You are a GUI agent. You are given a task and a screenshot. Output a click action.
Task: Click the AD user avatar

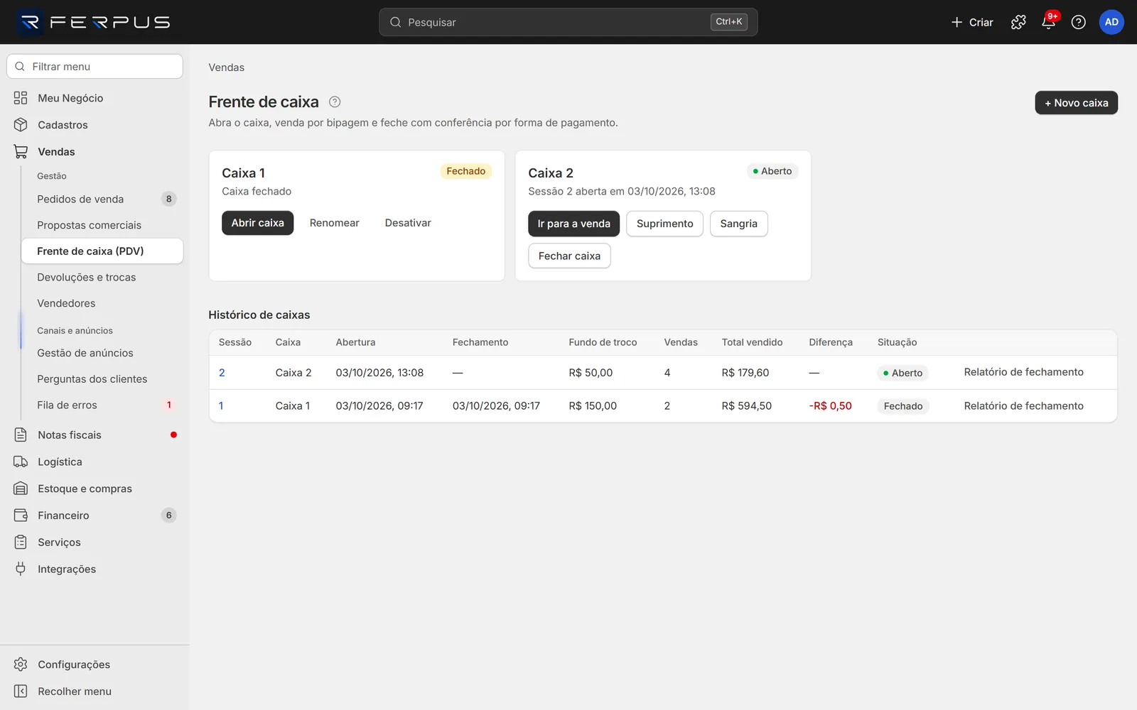coord(1111,22)
